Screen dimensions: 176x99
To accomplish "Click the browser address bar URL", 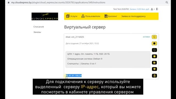I will (x=58, y=2).
